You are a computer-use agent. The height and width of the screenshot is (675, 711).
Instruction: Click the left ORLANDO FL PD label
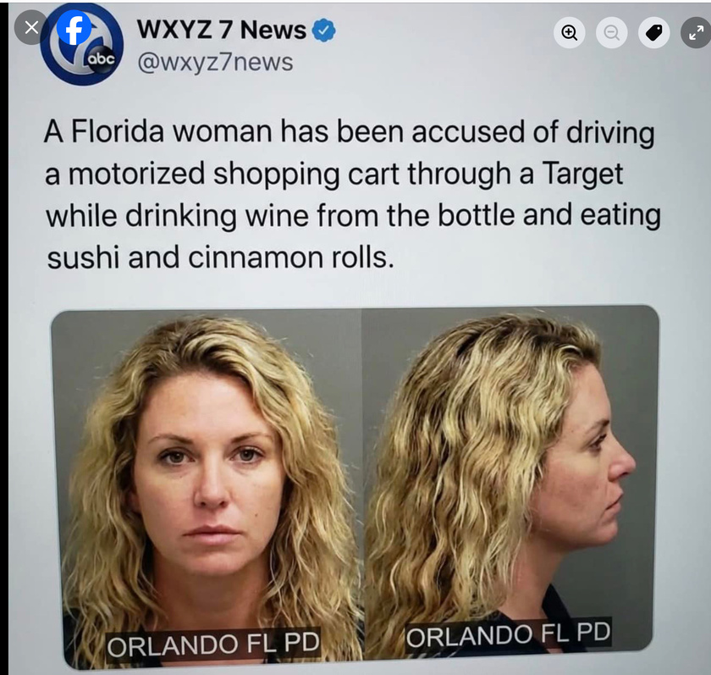coord(213,645)
